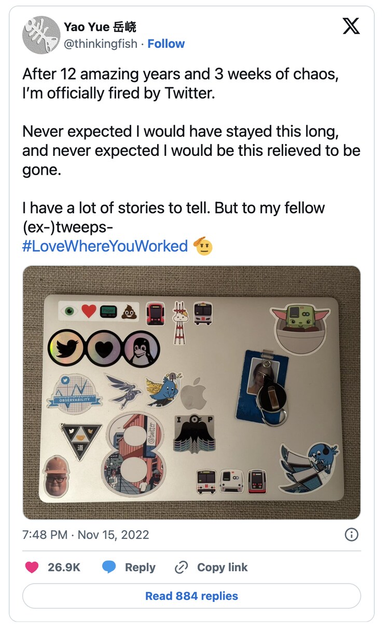Screen dimensions: 389x633
Task: Select the Copy link text
Action: 222,568
